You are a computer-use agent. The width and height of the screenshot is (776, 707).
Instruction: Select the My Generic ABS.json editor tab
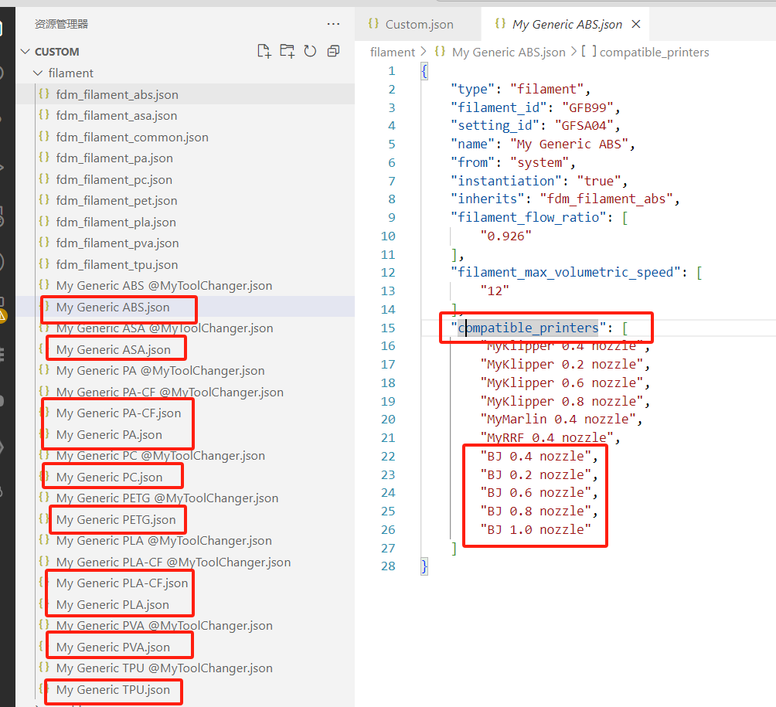tap(567, 25)
